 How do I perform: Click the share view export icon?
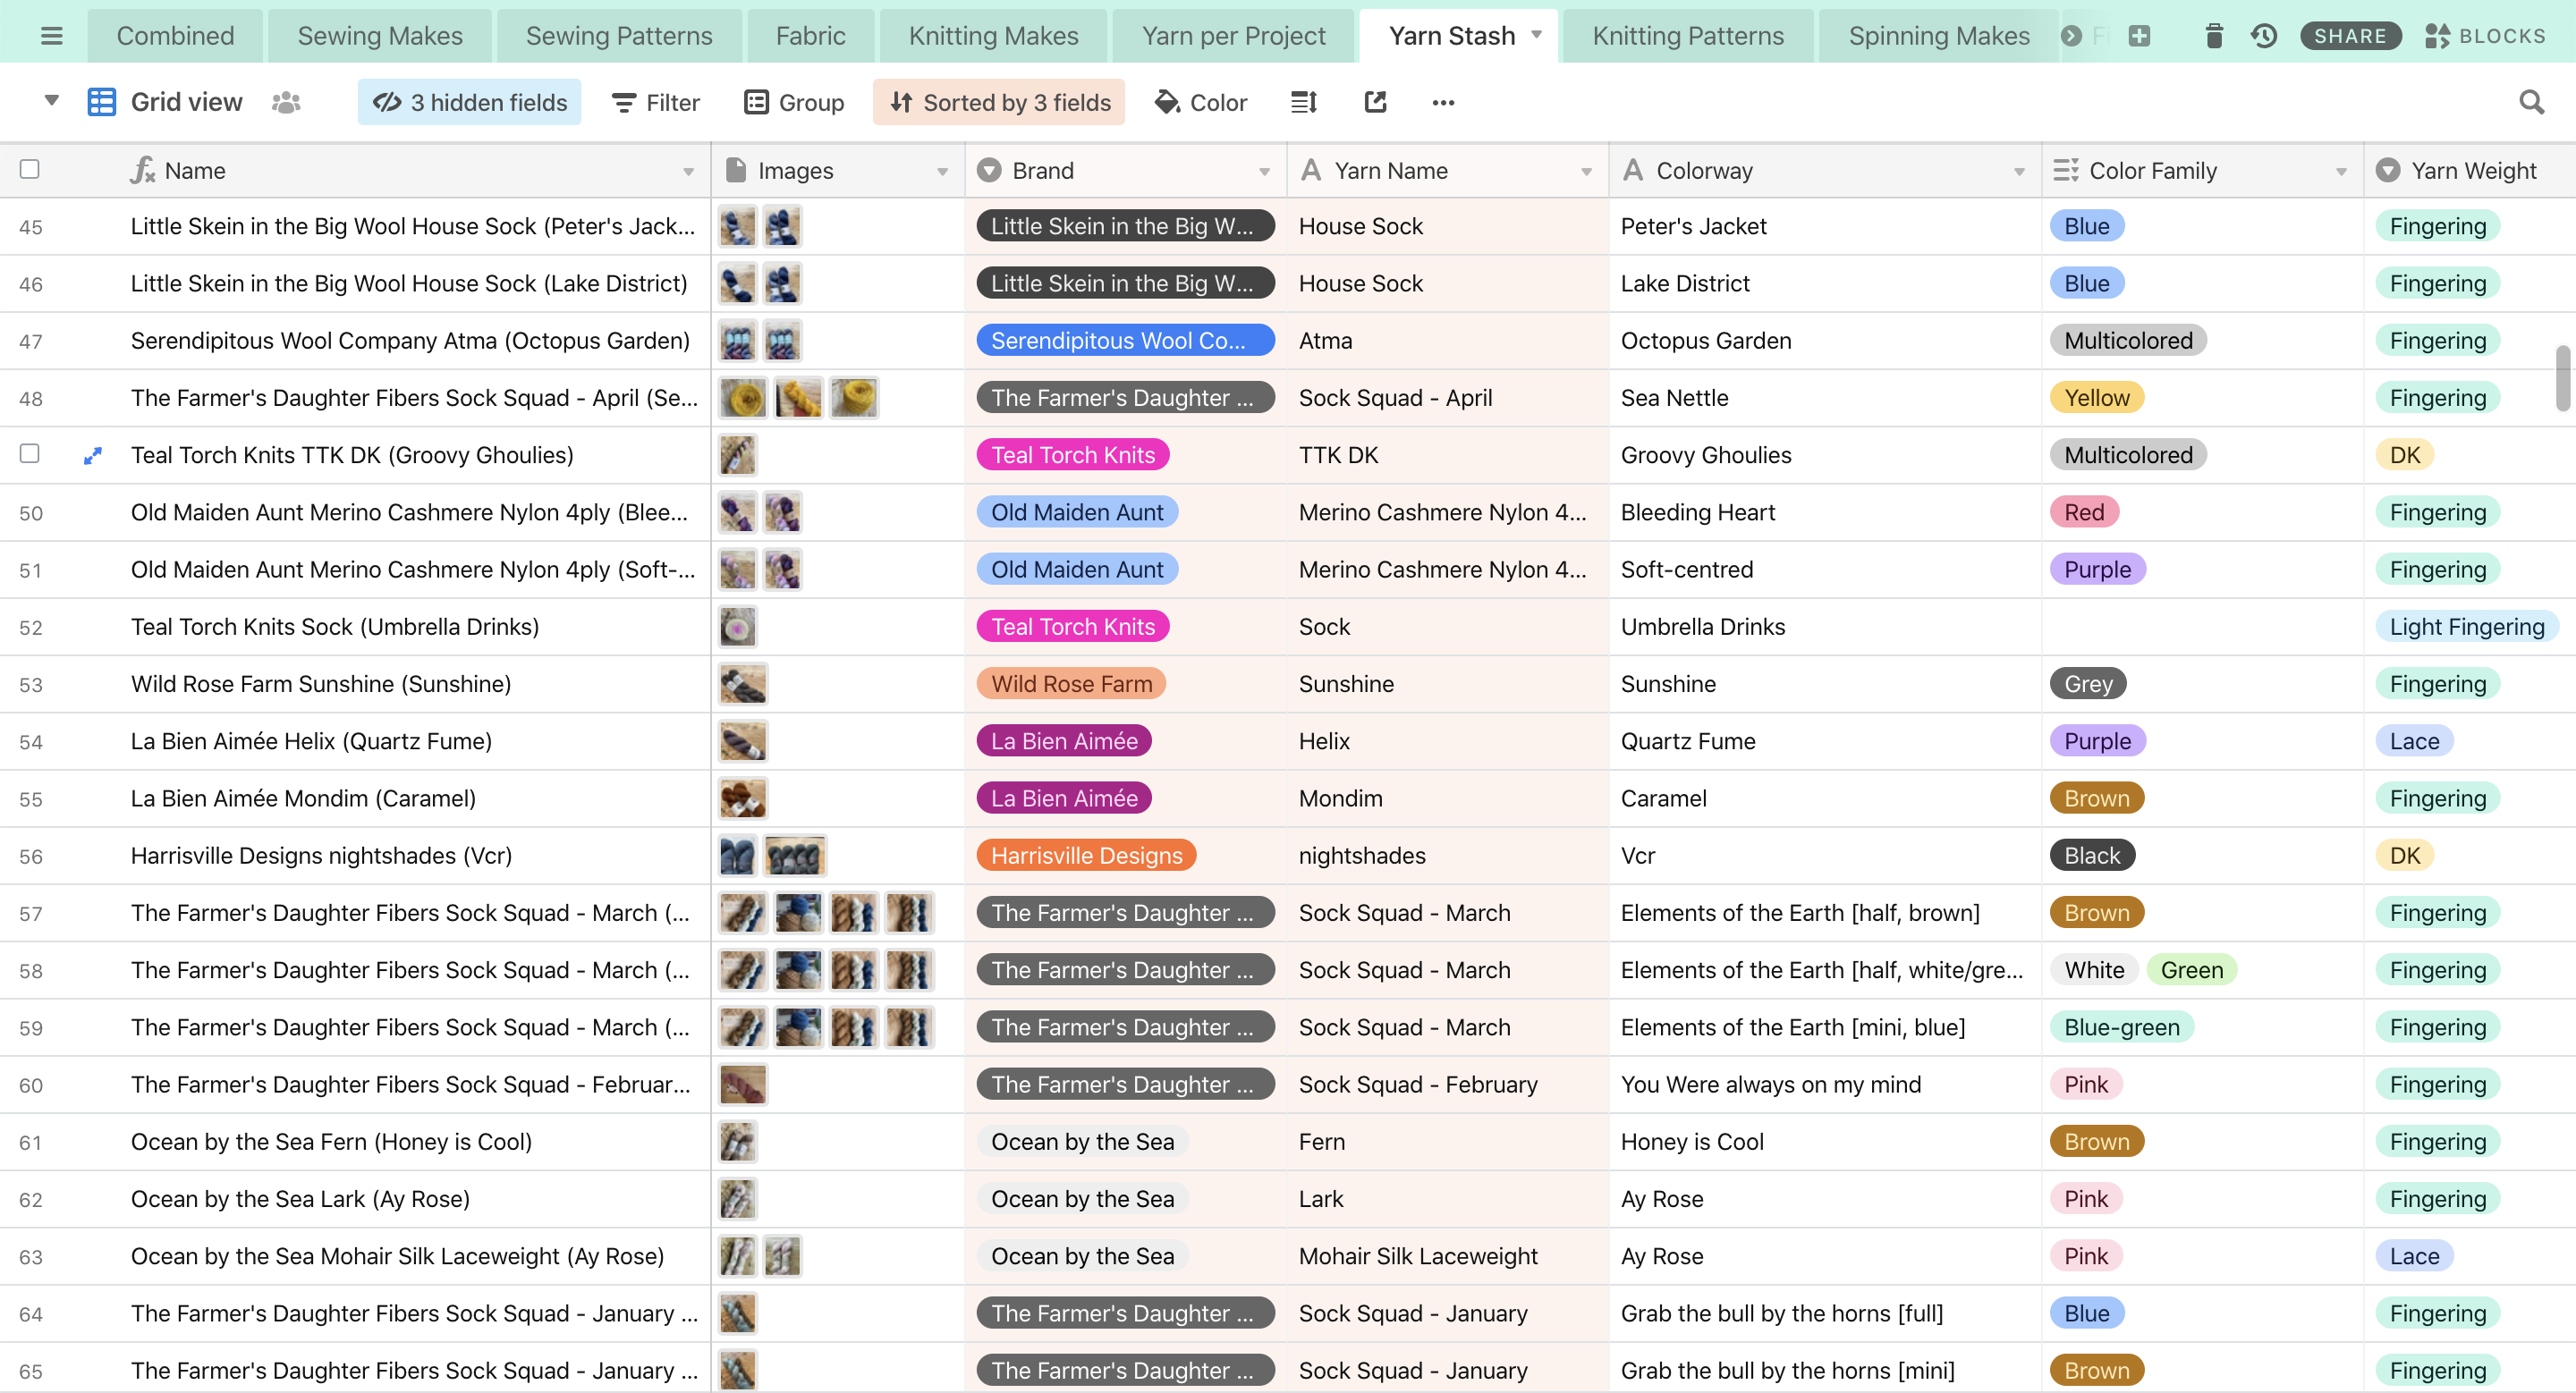click(1376, 102)
